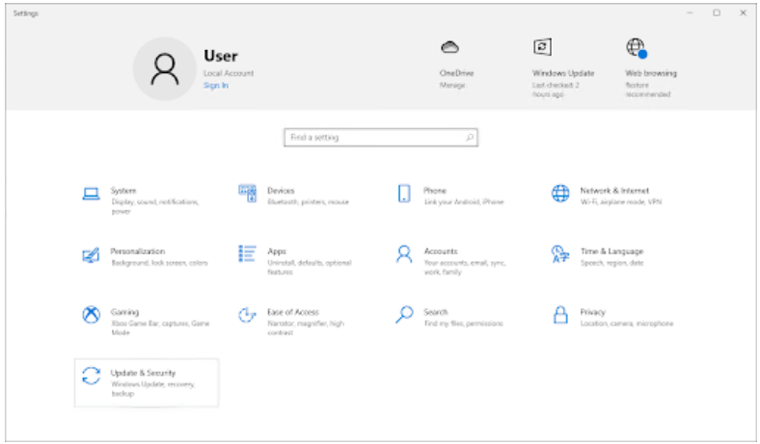Click the User profile avatar picture
The height and width of the screenshot is (444, 760).
(165, 69)
